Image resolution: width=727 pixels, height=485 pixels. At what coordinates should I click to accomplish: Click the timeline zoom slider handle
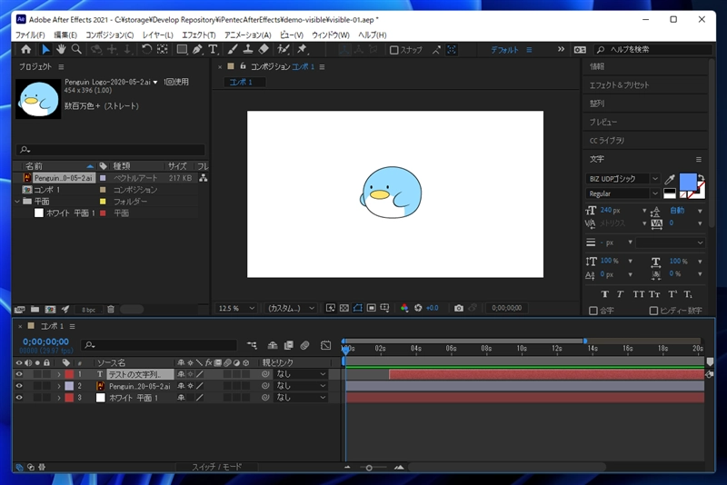[369, 468]
